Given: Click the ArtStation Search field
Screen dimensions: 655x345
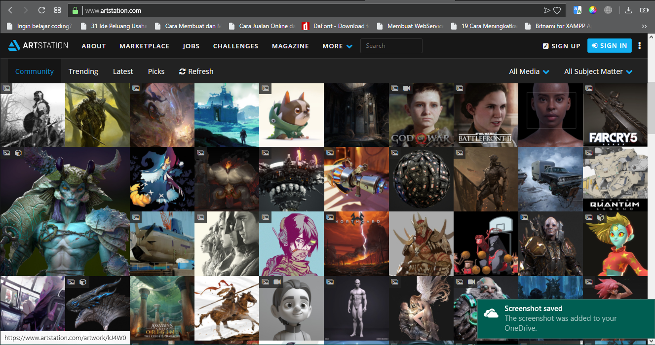Looking at the screenshot, I should tap(391, 46).
